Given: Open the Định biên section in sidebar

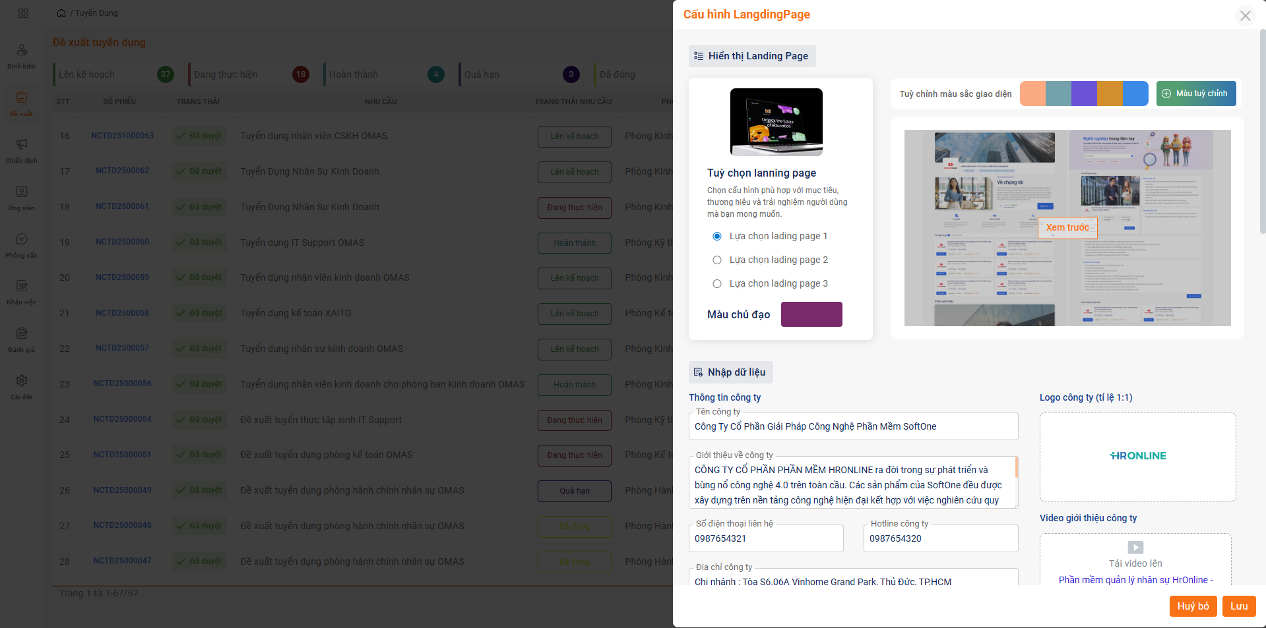Looking at the screenshot, I should click(22, 55).
